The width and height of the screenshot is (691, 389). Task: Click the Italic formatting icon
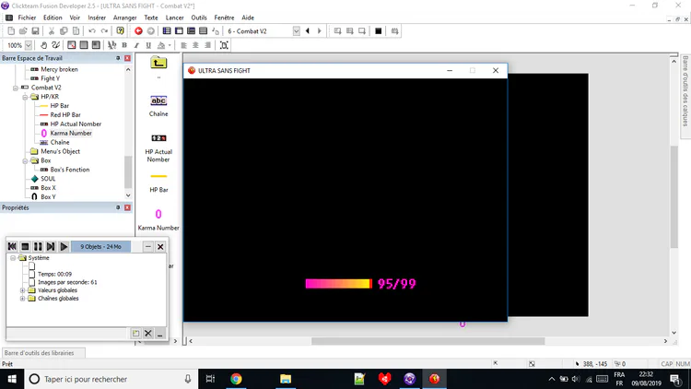[x=136, y=45]
